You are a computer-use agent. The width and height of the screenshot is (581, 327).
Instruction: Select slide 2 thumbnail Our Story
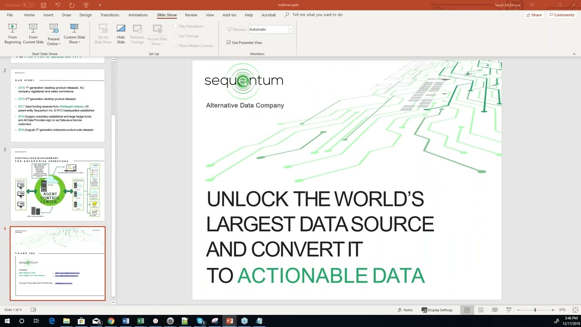point(58,105)
